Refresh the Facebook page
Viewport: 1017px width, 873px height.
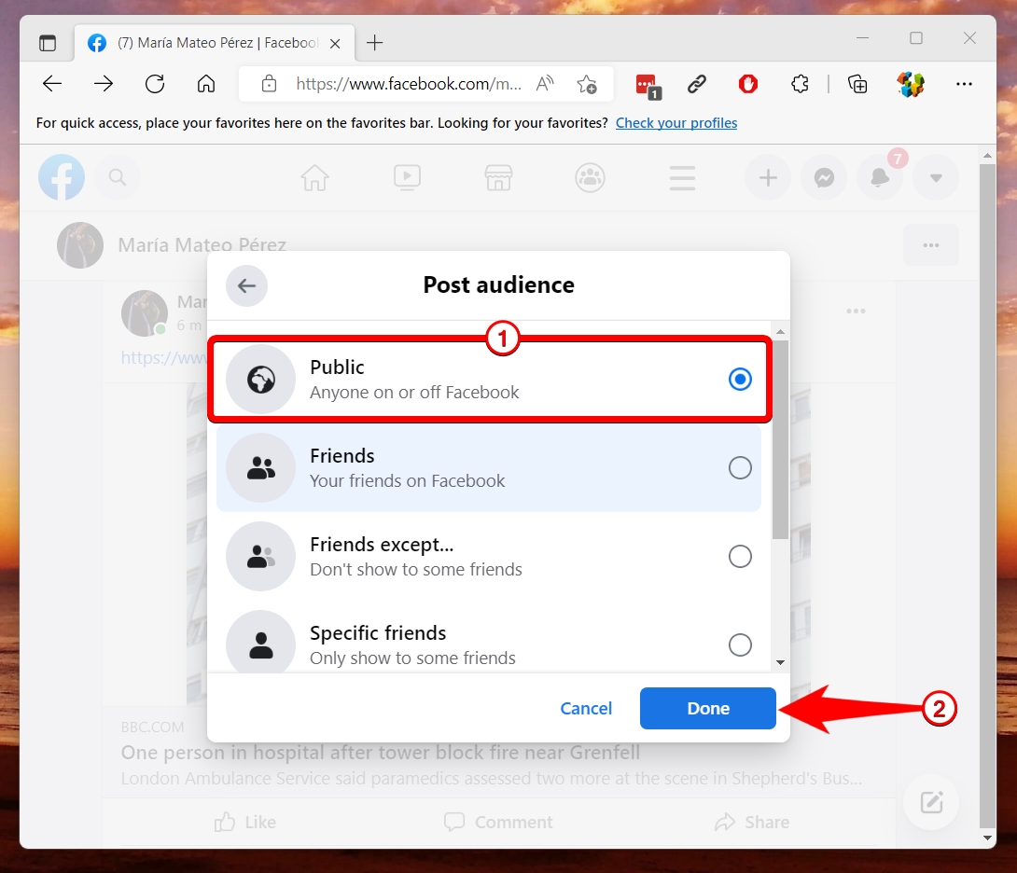tap(154, 84)
